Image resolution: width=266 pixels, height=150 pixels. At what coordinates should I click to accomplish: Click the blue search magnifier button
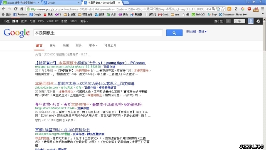175,33
